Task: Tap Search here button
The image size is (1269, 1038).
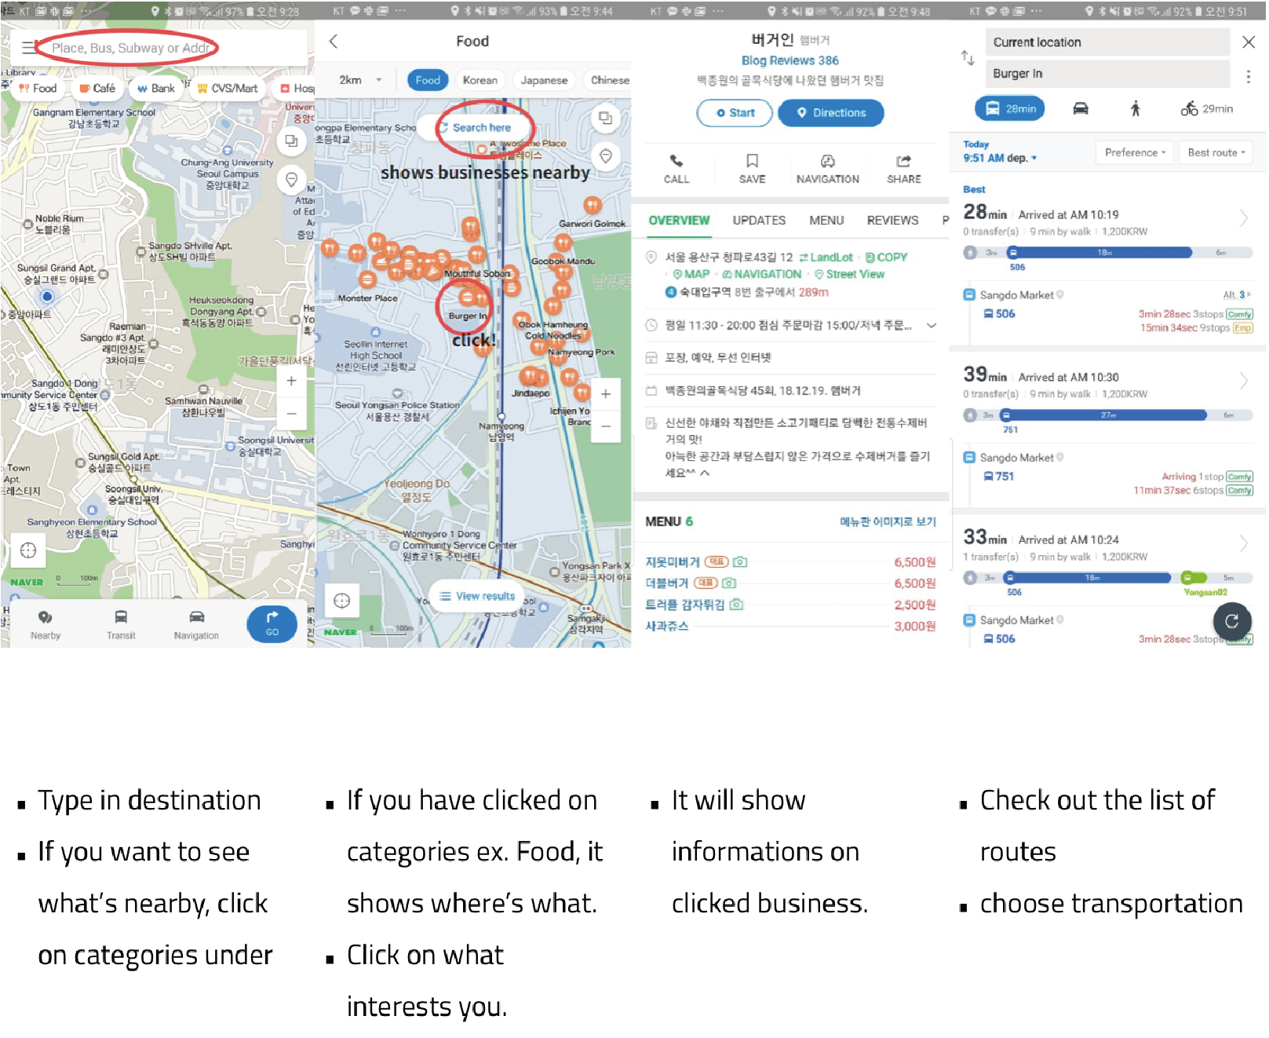Action: coord(475,127)
